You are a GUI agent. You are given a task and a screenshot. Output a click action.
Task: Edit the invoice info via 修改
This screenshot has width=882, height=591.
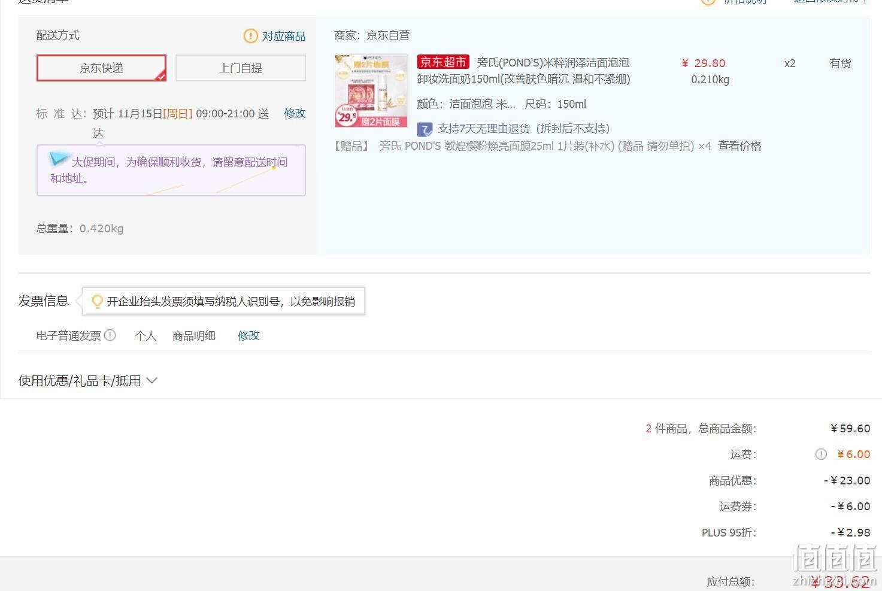click(248, 335)
